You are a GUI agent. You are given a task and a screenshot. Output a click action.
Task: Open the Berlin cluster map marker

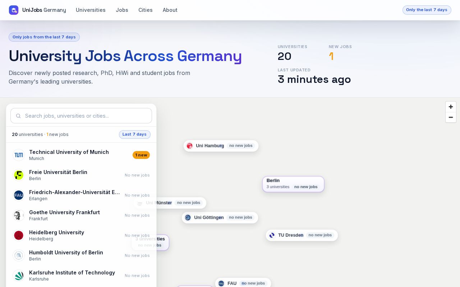293,184
